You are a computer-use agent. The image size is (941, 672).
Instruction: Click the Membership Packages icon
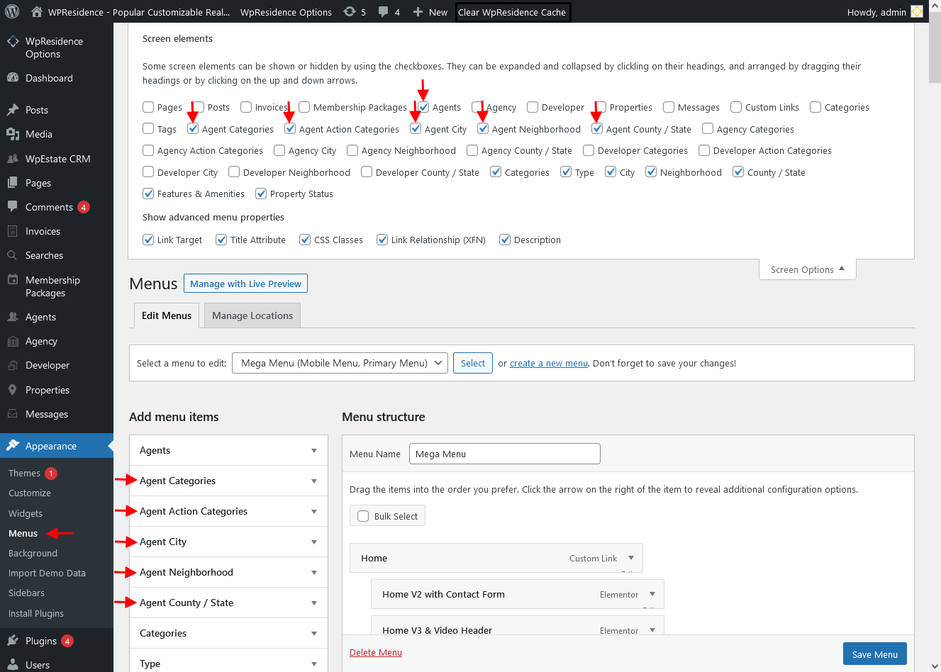point(13,280)
